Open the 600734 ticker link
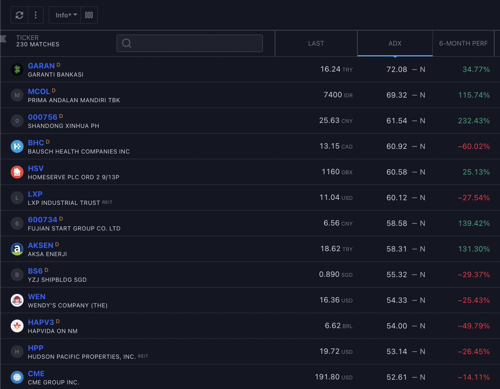 coord(42,220)
